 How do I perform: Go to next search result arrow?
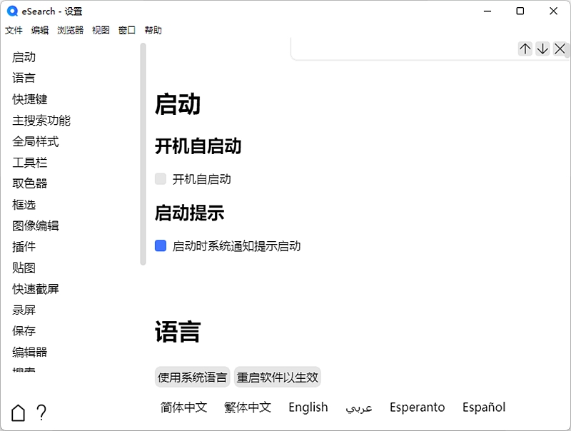pos(542,49)
